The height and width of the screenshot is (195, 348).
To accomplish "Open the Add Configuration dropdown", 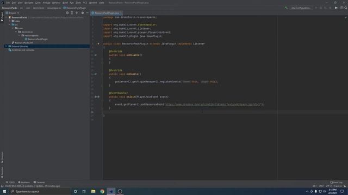I will (x=301, y=8).
